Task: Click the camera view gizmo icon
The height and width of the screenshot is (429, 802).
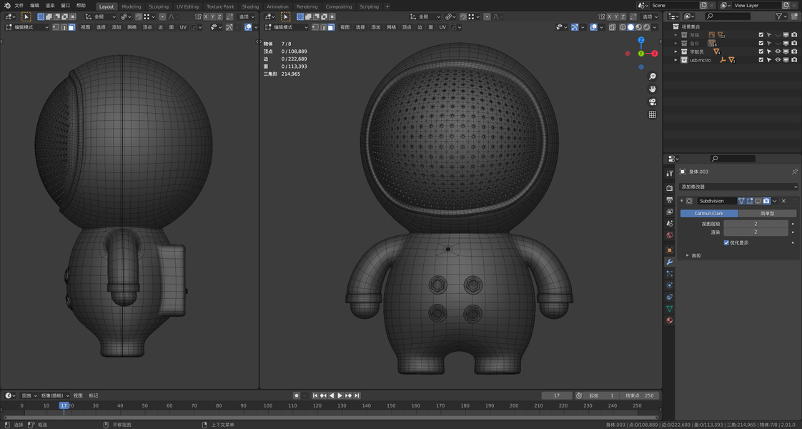Action: pos(653,102)
